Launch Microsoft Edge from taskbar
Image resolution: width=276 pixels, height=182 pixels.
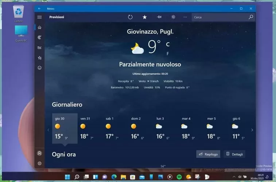[x=114, y=177]
